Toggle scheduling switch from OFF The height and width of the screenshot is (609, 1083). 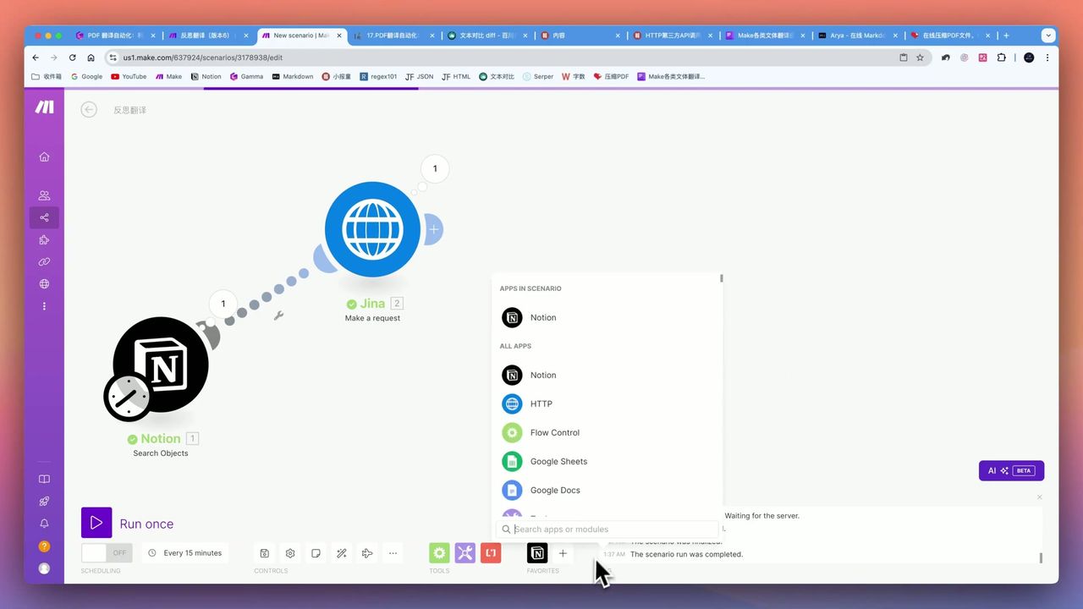pyautogui.click(x=107, y=553)
